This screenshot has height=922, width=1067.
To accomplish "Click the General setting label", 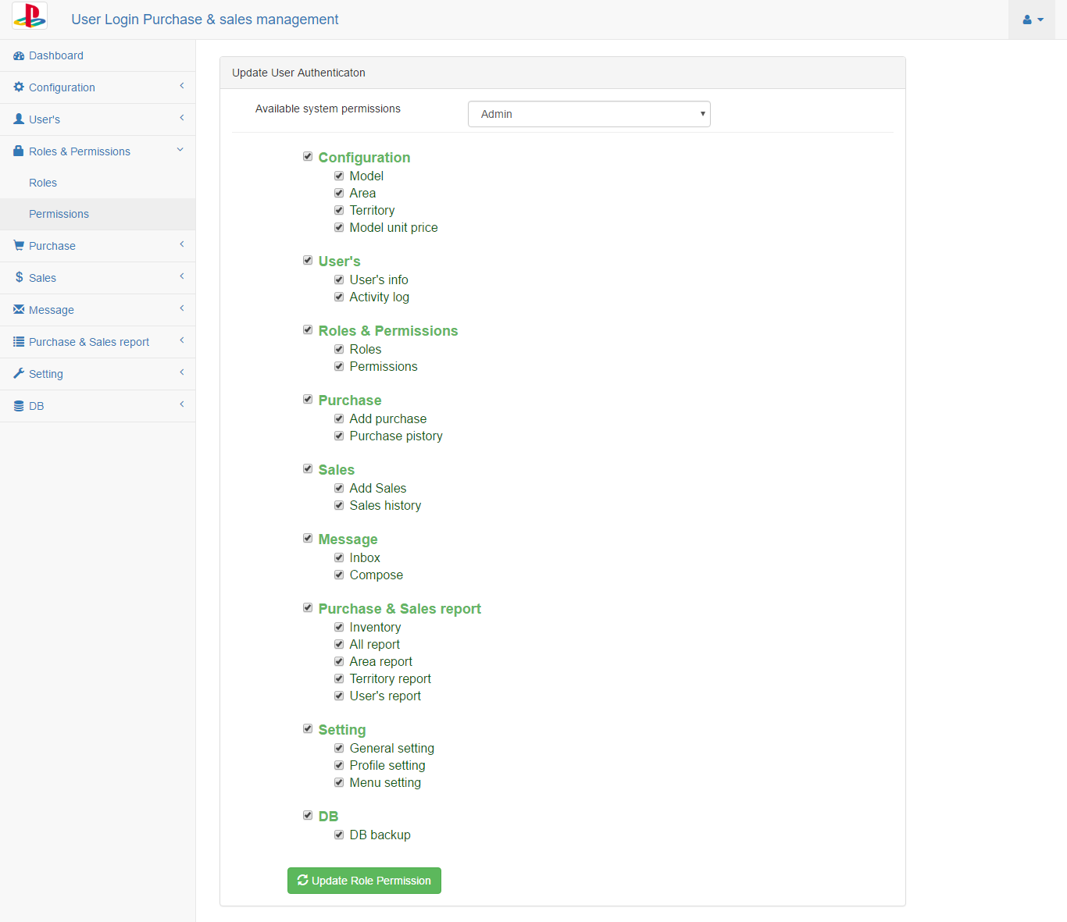I will tap(392, 749).
